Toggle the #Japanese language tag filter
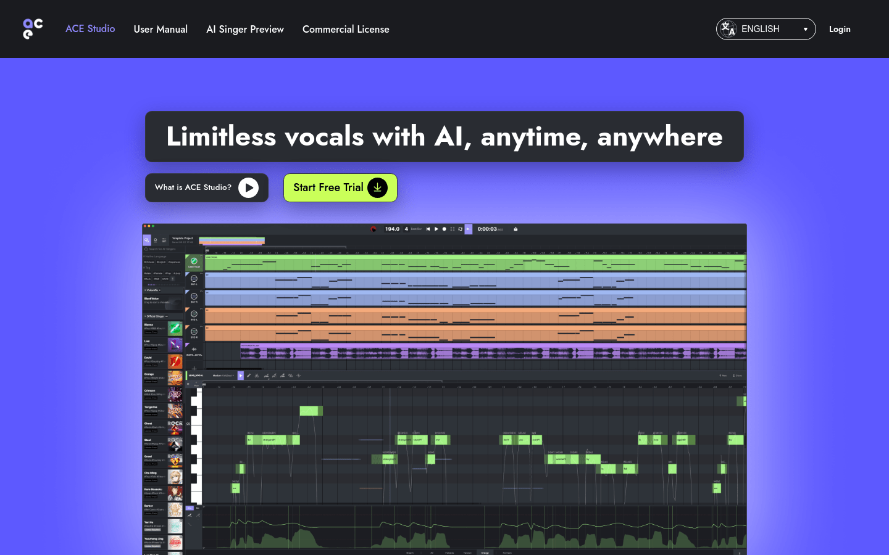889x555 pixels. point(174,262)
